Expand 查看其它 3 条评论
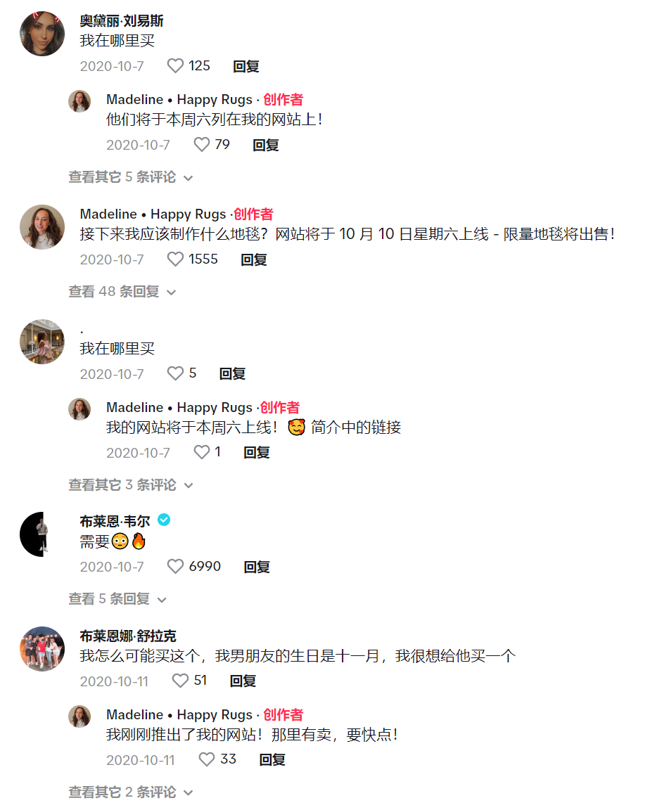The image size is (657, 810). 131,485
